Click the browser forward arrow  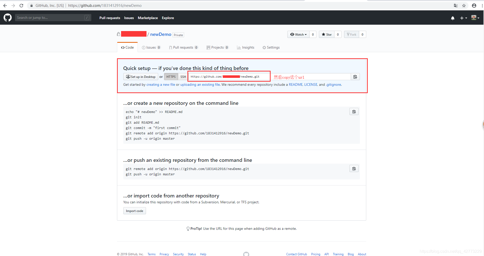coord(13,5)
